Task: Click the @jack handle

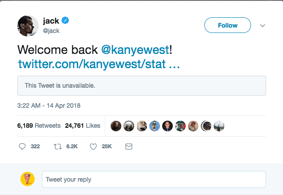Action: point(51,31)
